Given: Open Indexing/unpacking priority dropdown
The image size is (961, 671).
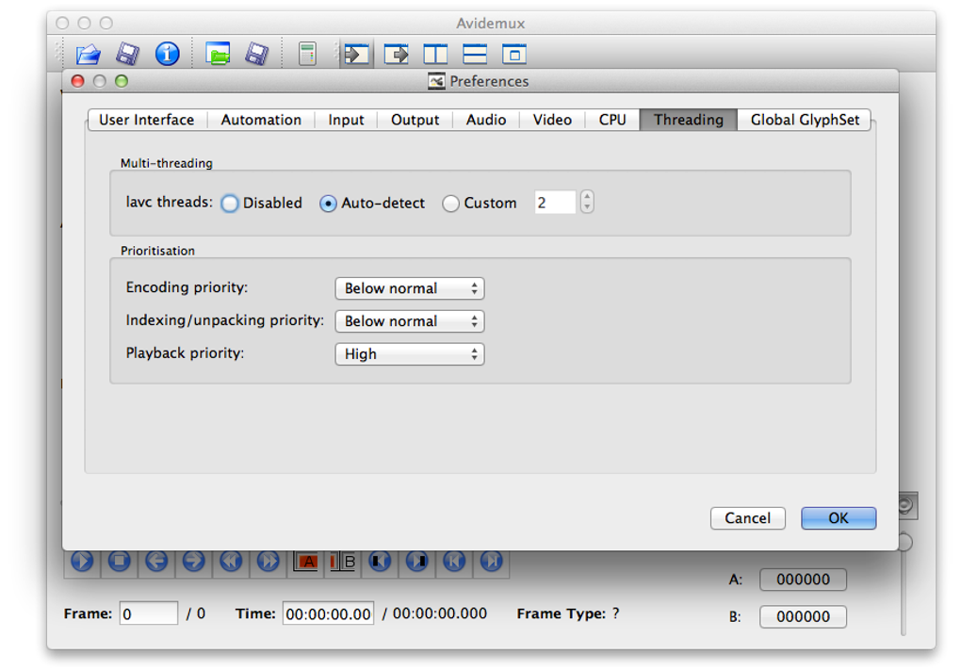Looking at the screenshot, I should pyautogui.click(x=410, y=321).
